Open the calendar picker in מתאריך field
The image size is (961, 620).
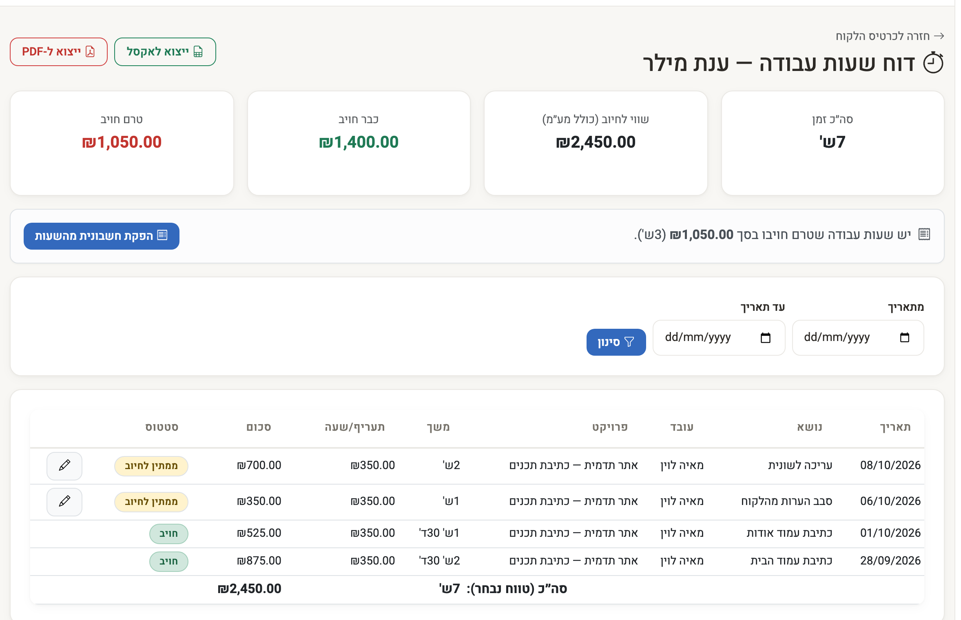[904, 338]
